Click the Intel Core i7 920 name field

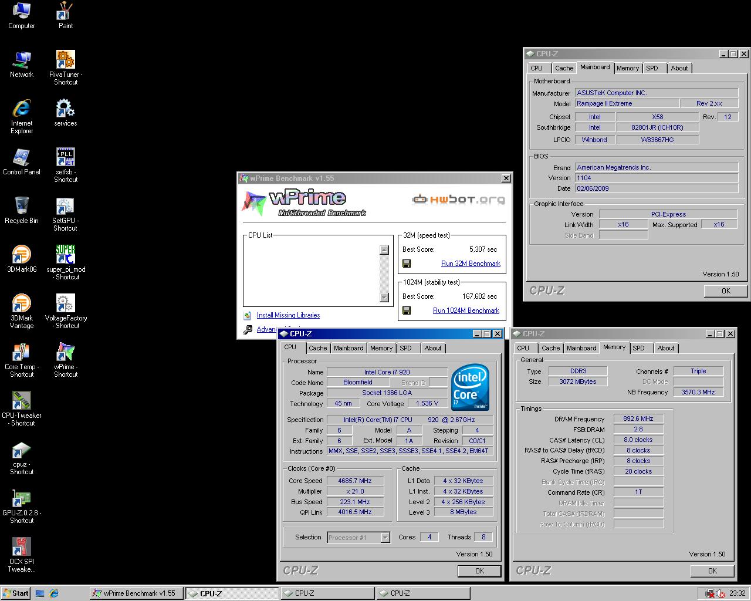coord(387,373)
